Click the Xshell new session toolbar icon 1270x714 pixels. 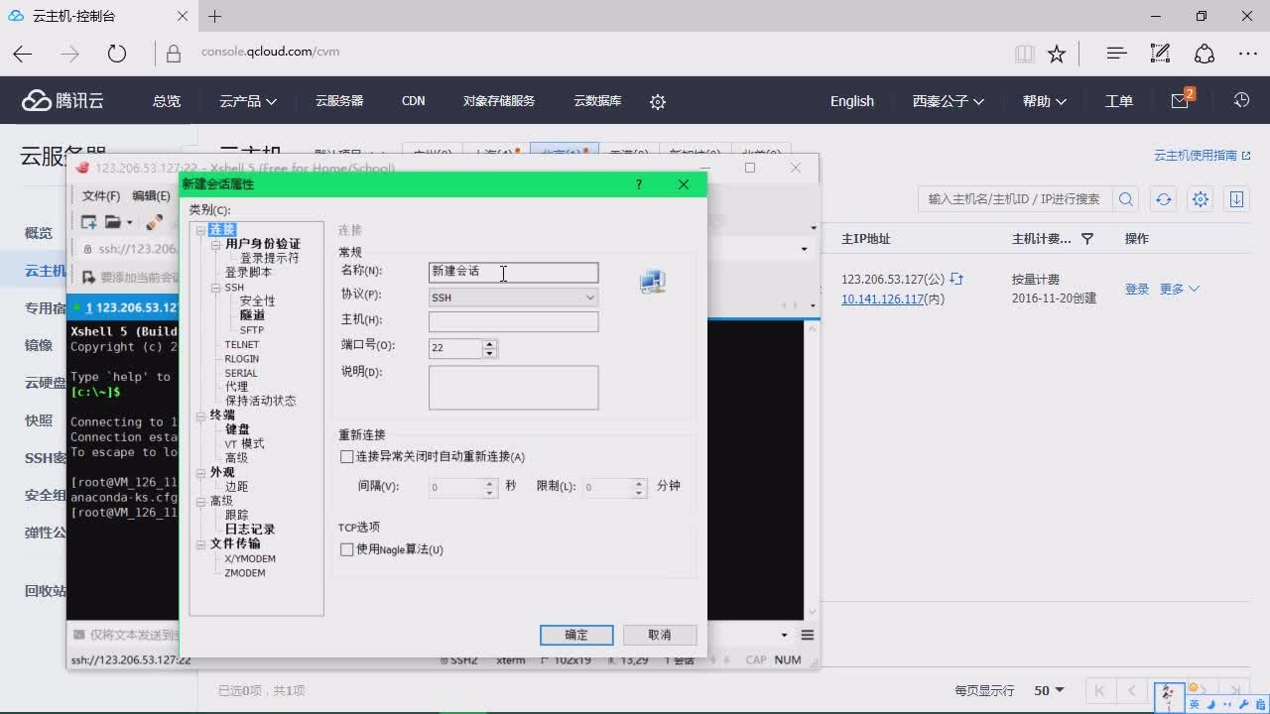pos(89,222)
